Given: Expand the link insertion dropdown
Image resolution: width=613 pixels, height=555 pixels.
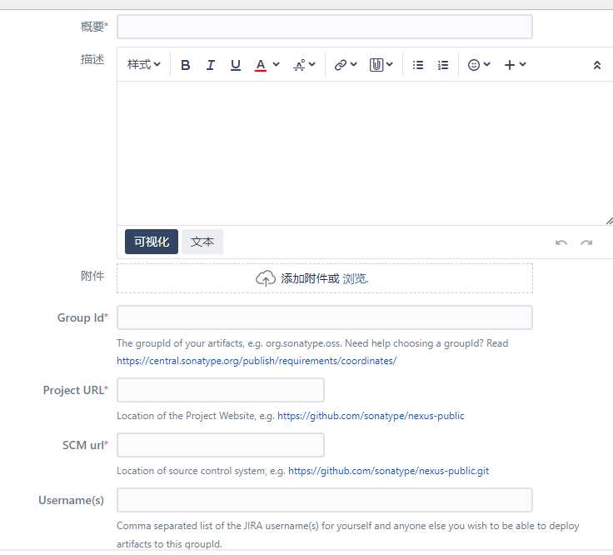Looking at the screenshot, I should click(x=345, y=65).
